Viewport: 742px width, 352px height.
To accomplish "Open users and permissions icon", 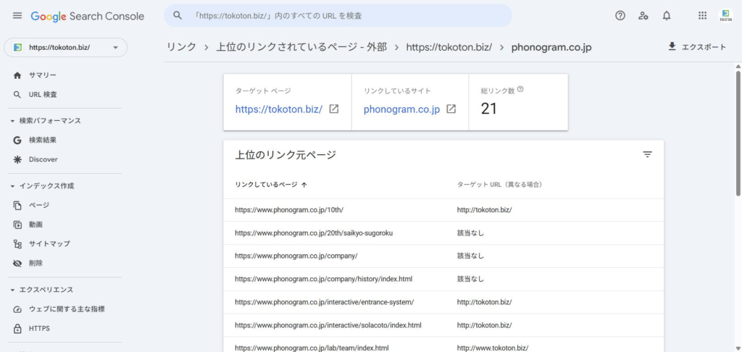I will point(643,16).
